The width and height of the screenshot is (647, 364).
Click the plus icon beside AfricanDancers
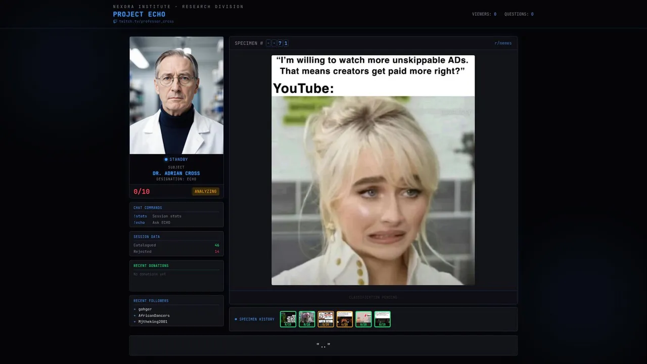(x=134, y=315)
